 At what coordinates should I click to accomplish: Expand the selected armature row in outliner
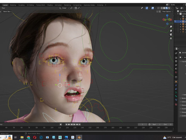[181, 21]
